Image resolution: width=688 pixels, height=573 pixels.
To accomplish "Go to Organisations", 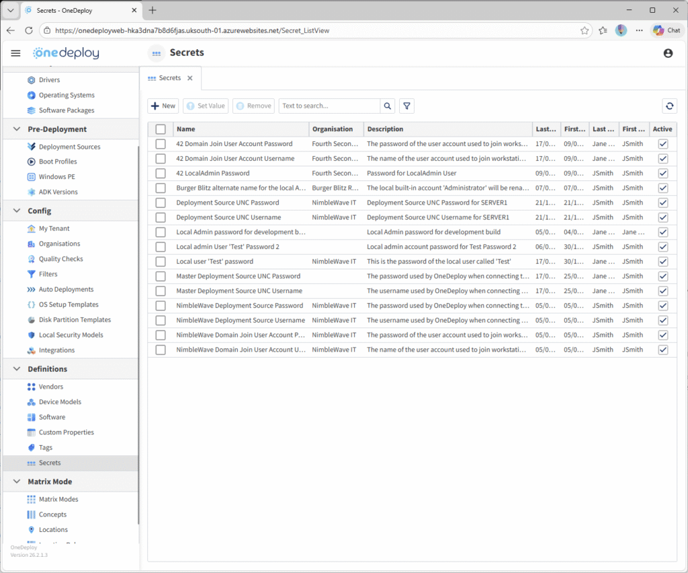I will click(59, 243).
